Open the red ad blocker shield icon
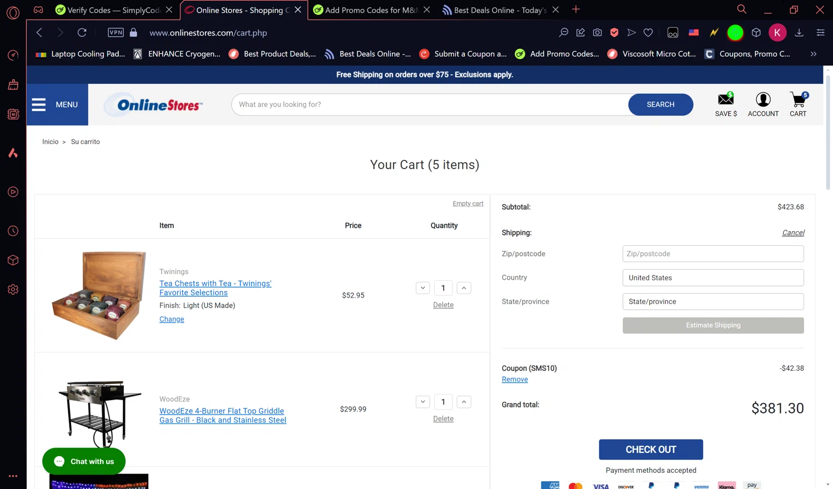833x489 pixels. tap(614, 33)
